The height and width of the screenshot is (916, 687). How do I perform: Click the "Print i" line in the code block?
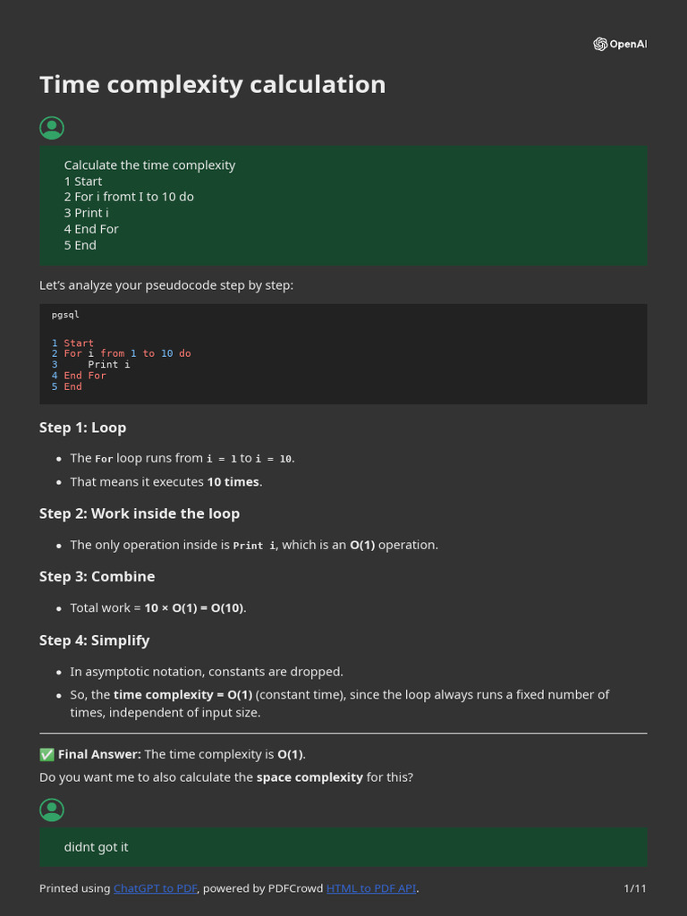[109, 364]
